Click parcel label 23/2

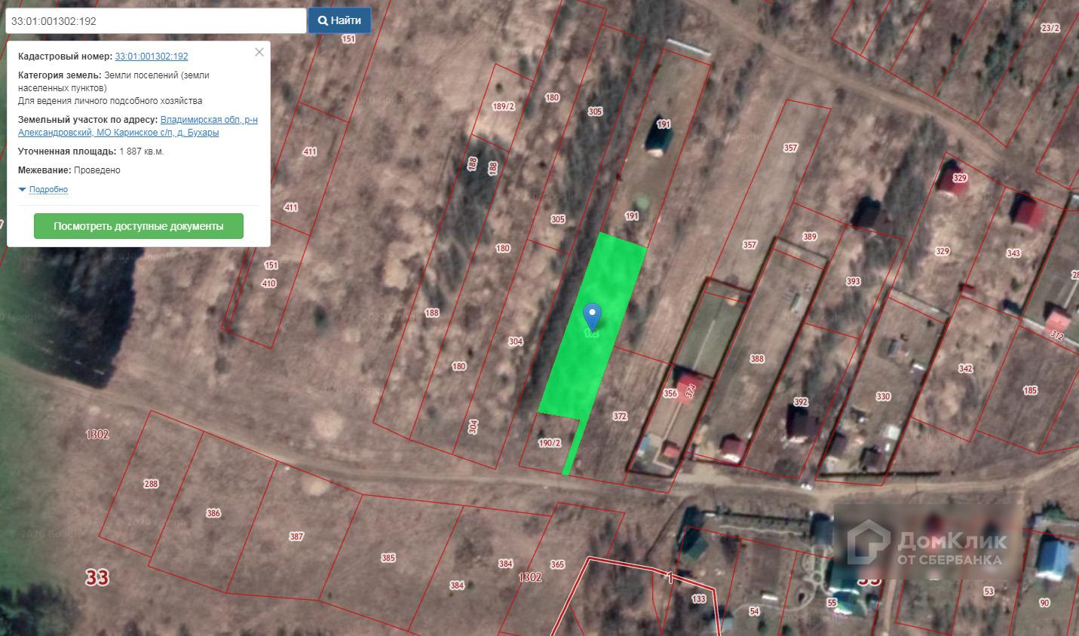click(1050, 28)
